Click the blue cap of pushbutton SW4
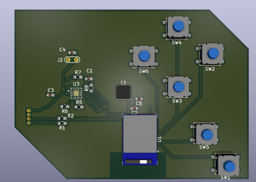 [179, 26]
